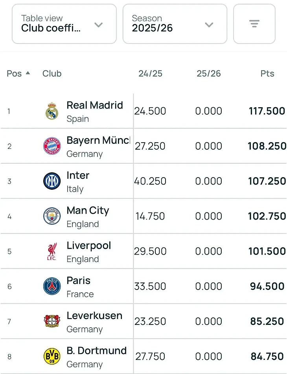This screenshot has height=374, width=287.
Task: Click the Liverpool club crest
Action: [x=52, y=251]
